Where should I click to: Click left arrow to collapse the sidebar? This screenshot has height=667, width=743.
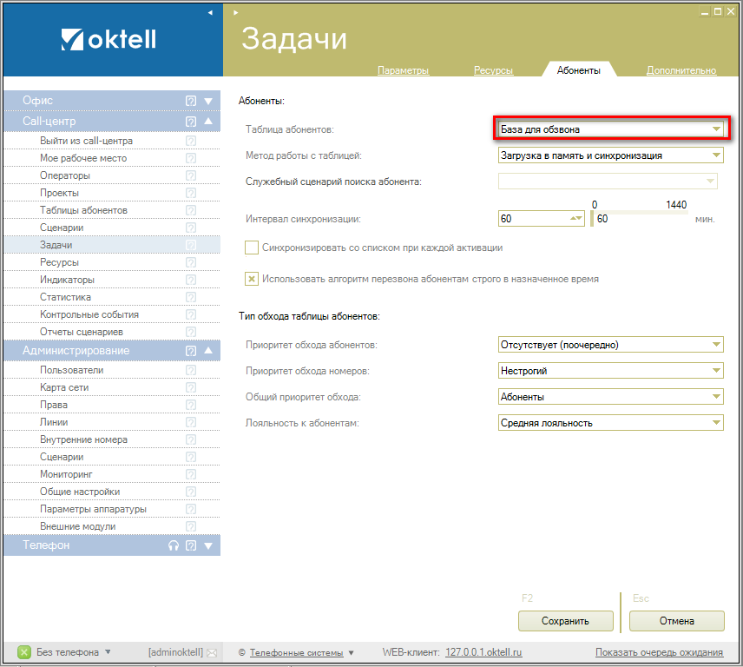[210, 13]
